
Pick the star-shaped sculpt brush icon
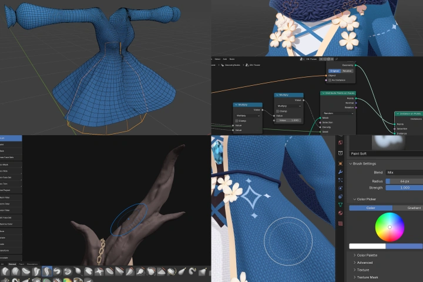point(99,271)
